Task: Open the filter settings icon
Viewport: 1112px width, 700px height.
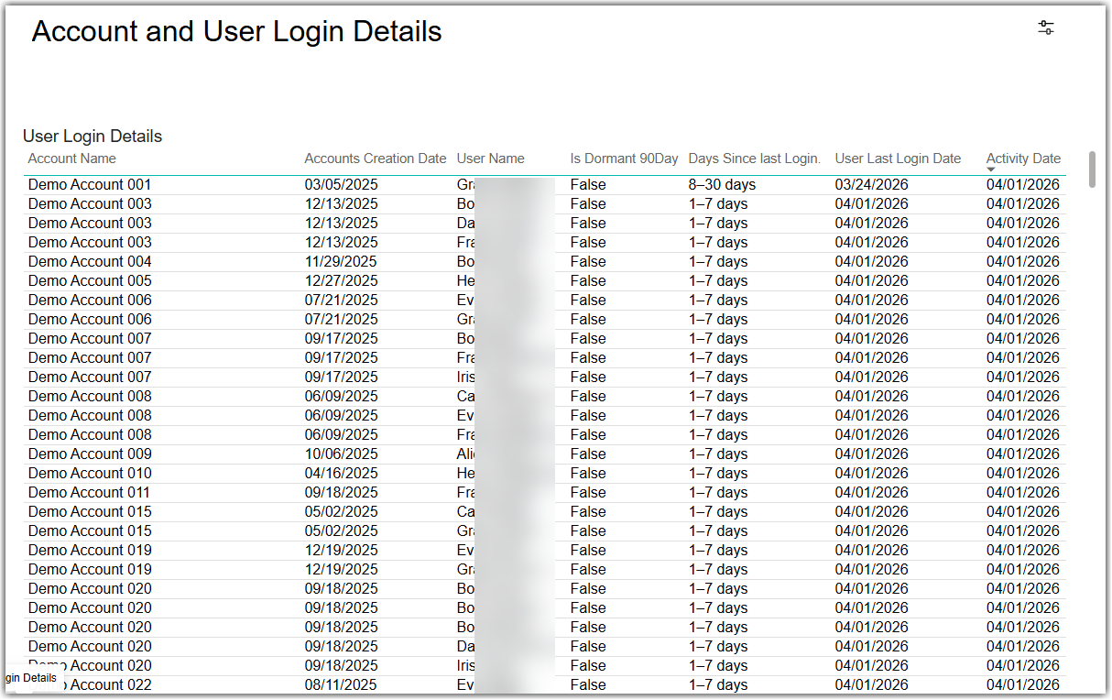Action: [x=1046, y=27]
